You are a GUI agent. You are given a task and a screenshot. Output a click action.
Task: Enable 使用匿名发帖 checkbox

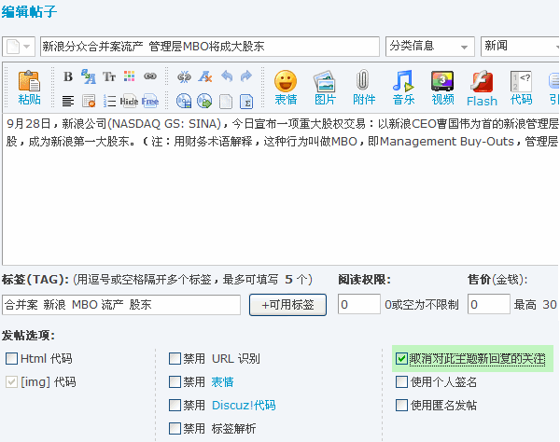point(401,405)
